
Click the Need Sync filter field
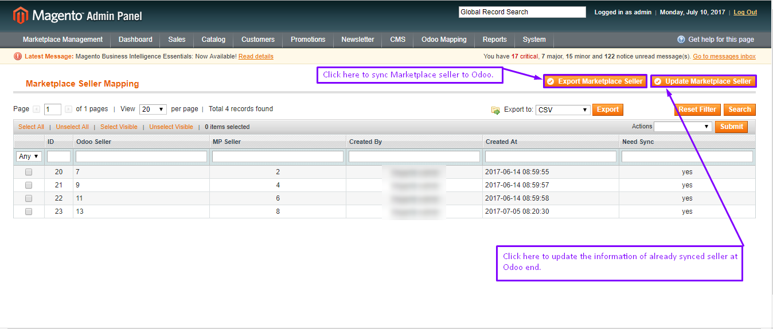687,156
